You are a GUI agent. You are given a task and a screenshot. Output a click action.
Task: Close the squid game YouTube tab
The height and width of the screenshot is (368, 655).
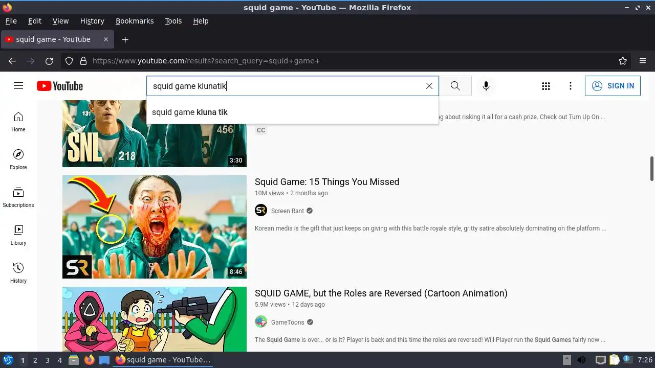pos(106,39)
